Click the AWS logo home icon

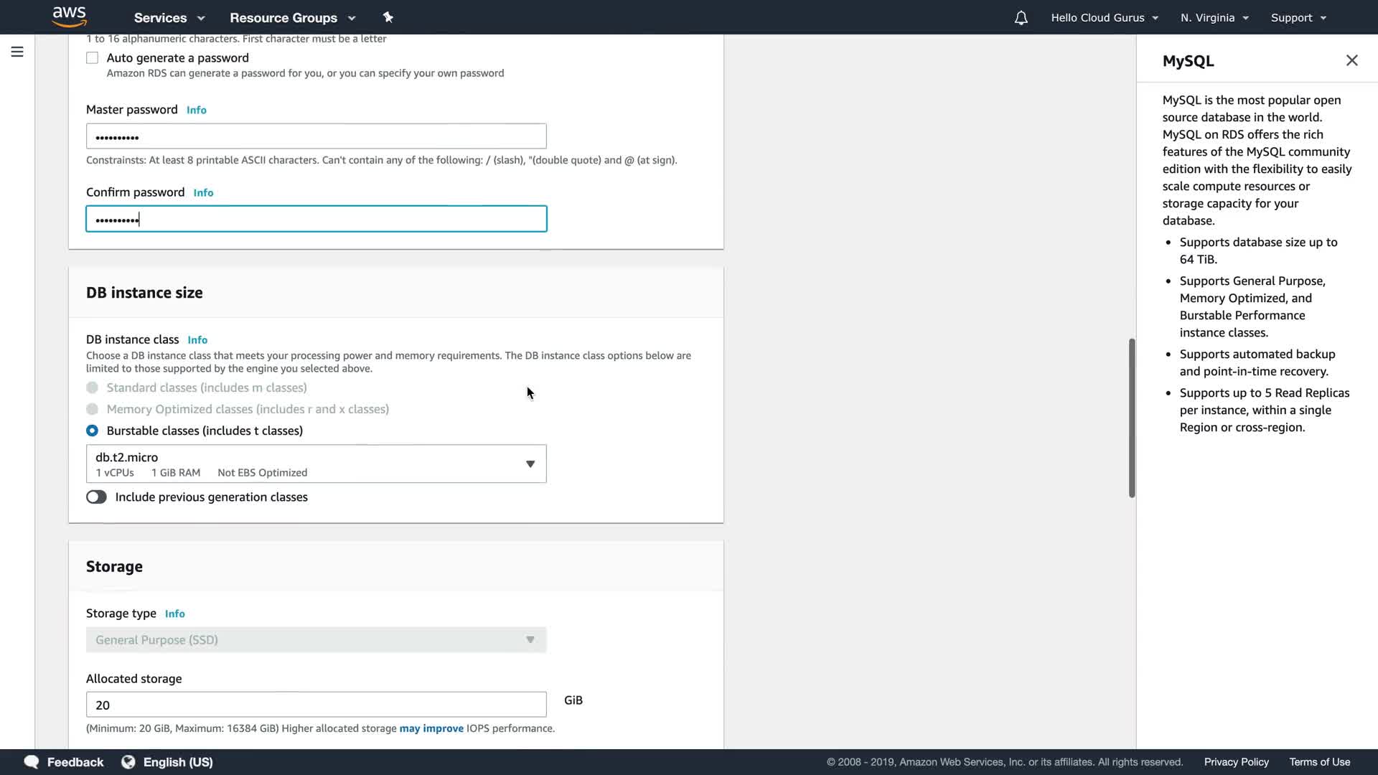click(69, 16)
